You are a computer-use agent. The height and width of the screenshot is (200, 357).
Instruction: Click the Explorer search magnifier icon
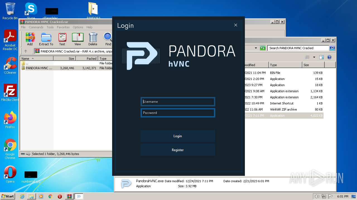click(332, 48)
